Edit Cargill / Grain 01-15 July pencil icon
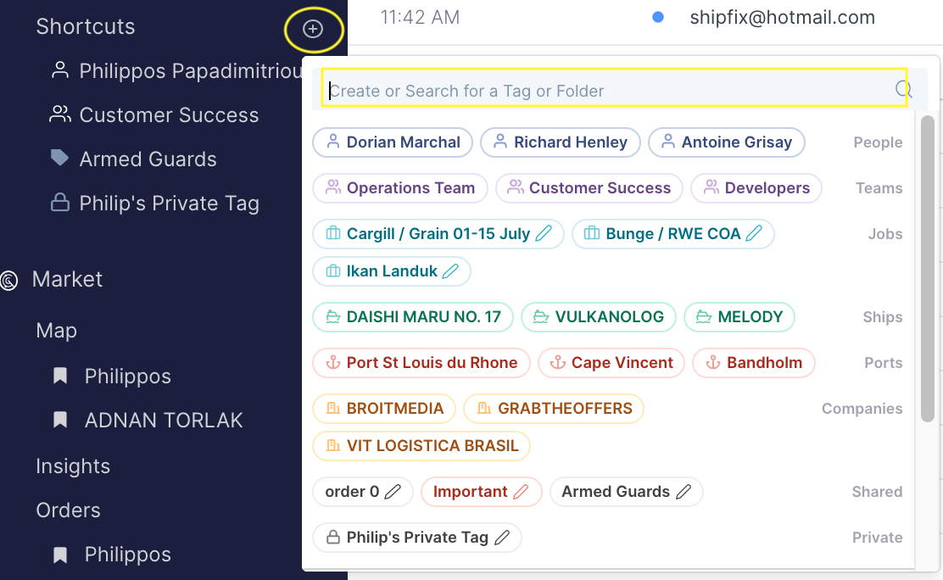Screen dimensions: 943x580 pyautogui.click(x=544, y=234)
